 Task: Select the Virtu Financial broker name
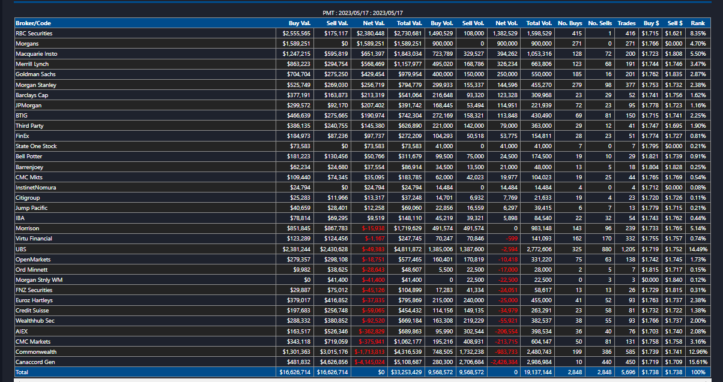(34, 239)
